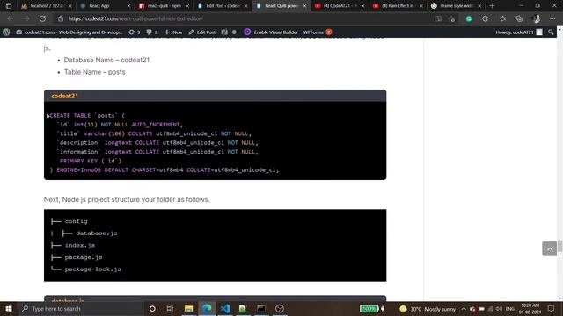
Task: Show hidden system tray icons
Action: [x=464, y=308]
